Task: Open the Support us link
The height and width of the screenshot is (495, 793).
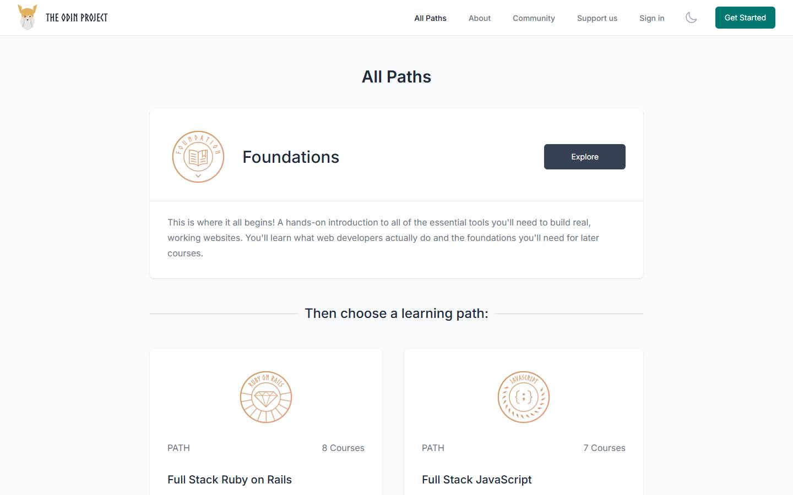Action: (x=597, y=18)
